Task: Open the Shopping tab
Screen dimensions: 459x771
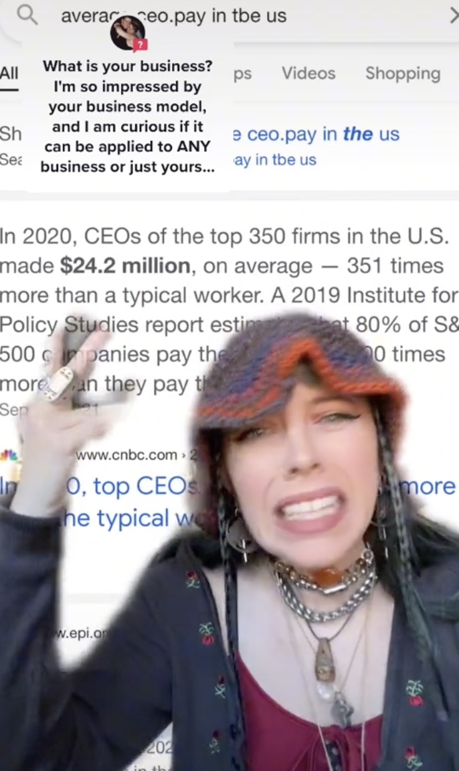Action: (x=403, y=73)
